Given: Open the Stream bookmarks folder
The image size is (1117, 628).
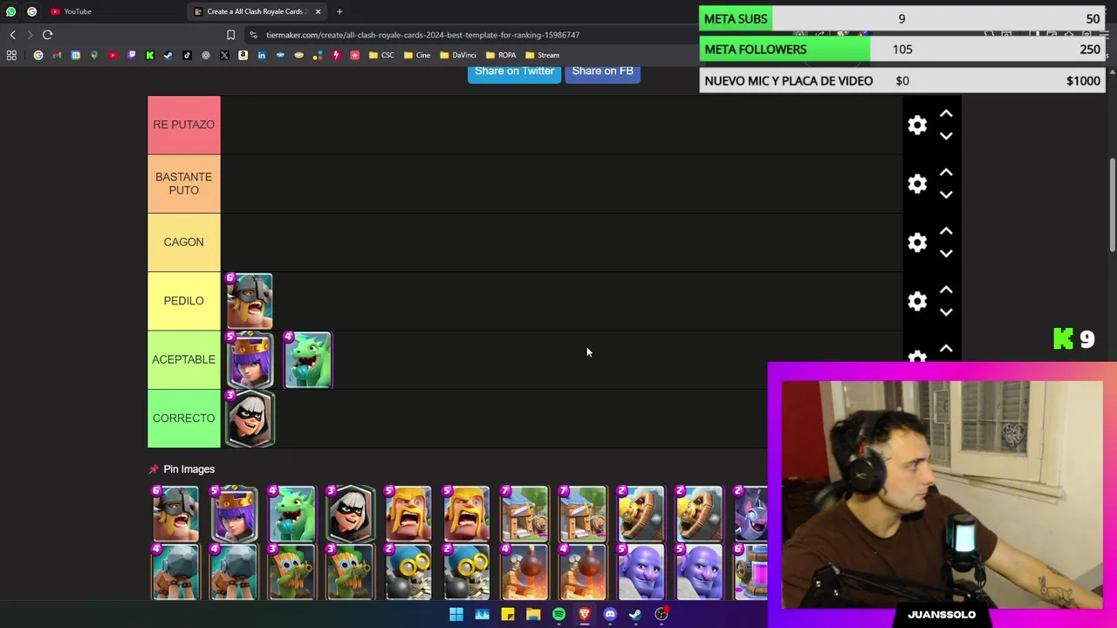Looking at the screenshot, I should 543,55.
